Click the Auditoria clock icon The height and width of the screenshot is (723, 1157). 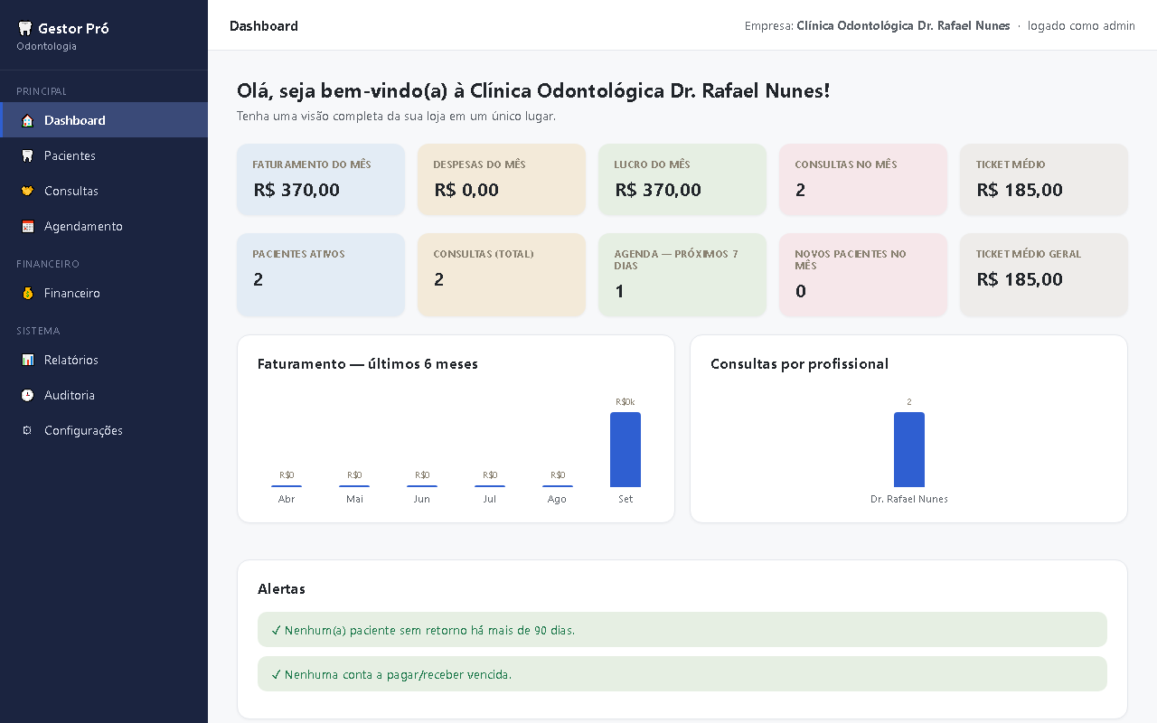point(27,395)
